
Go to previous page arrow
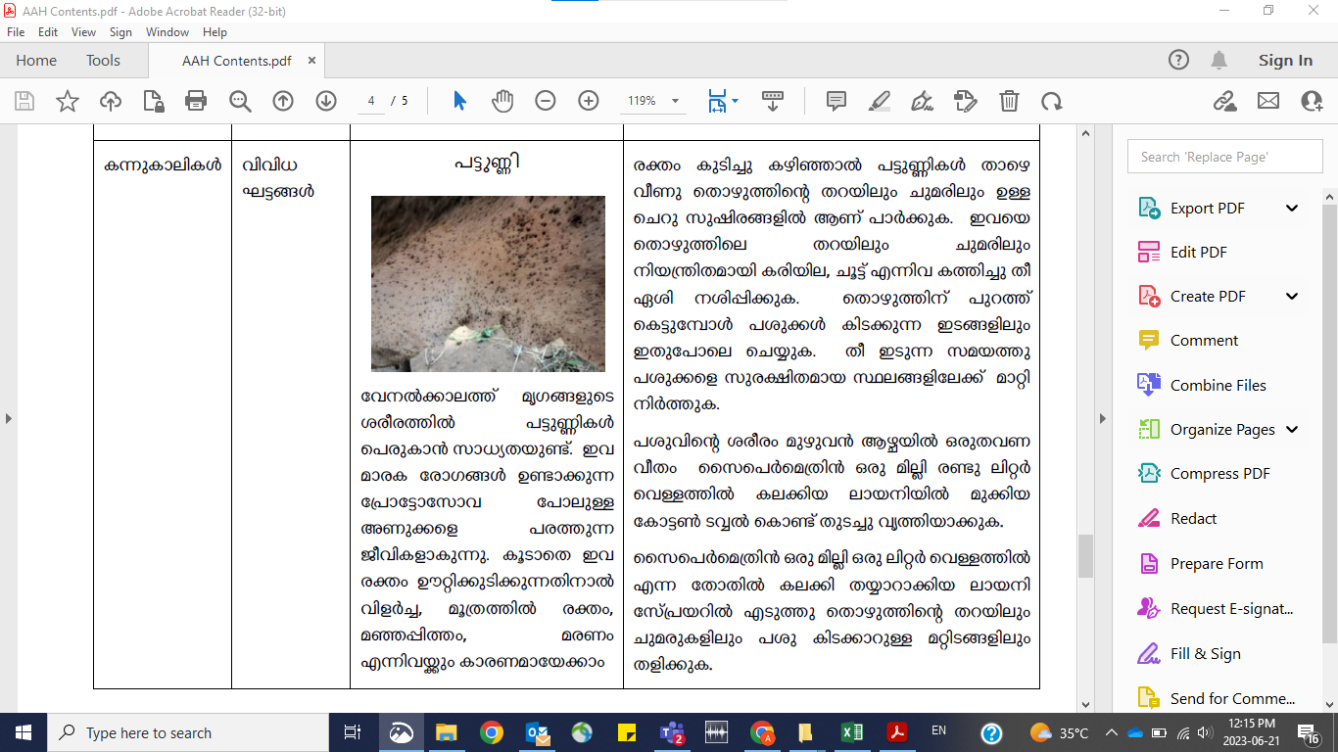[283, 101]
